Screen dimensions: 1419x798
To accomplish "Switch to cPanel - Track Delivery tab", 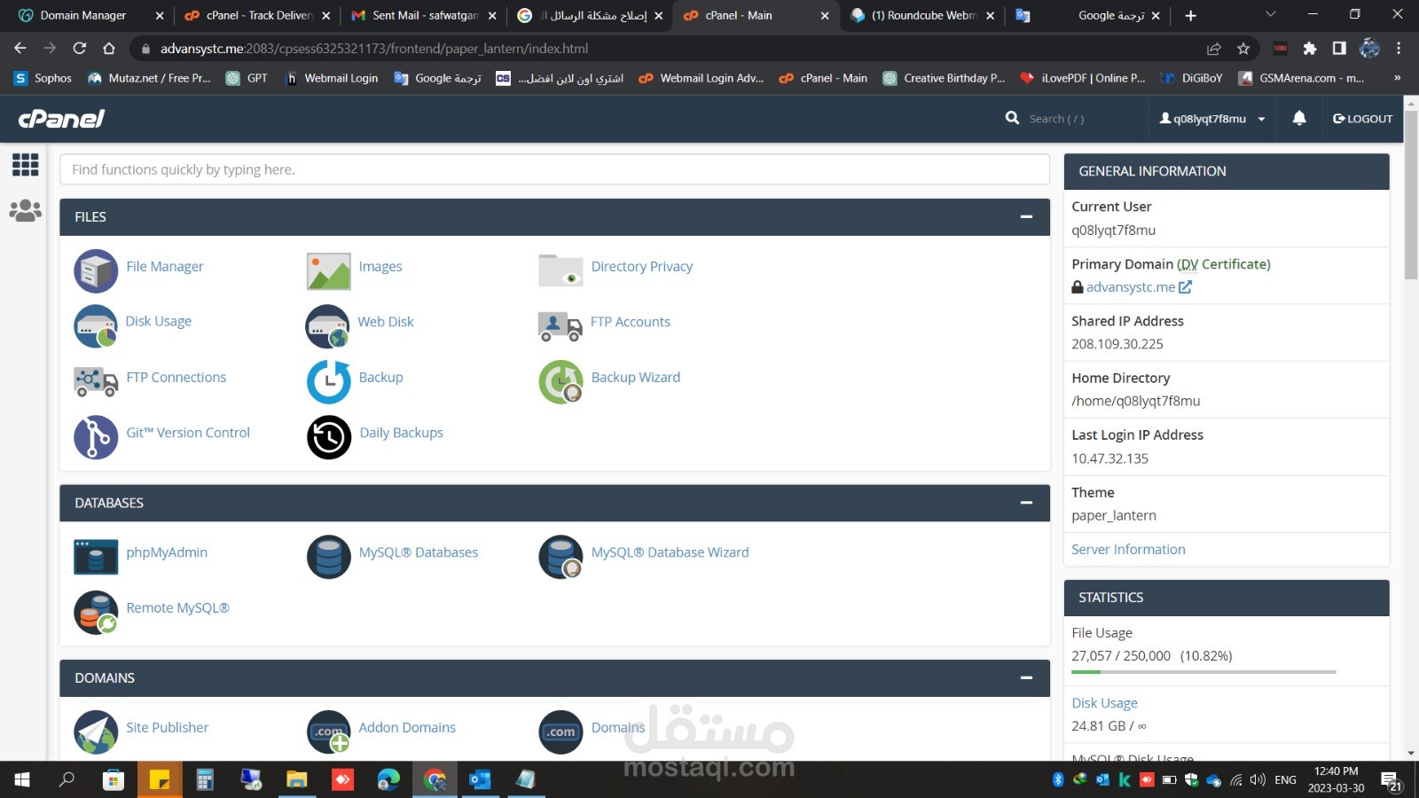I will (x=257, y=15).
